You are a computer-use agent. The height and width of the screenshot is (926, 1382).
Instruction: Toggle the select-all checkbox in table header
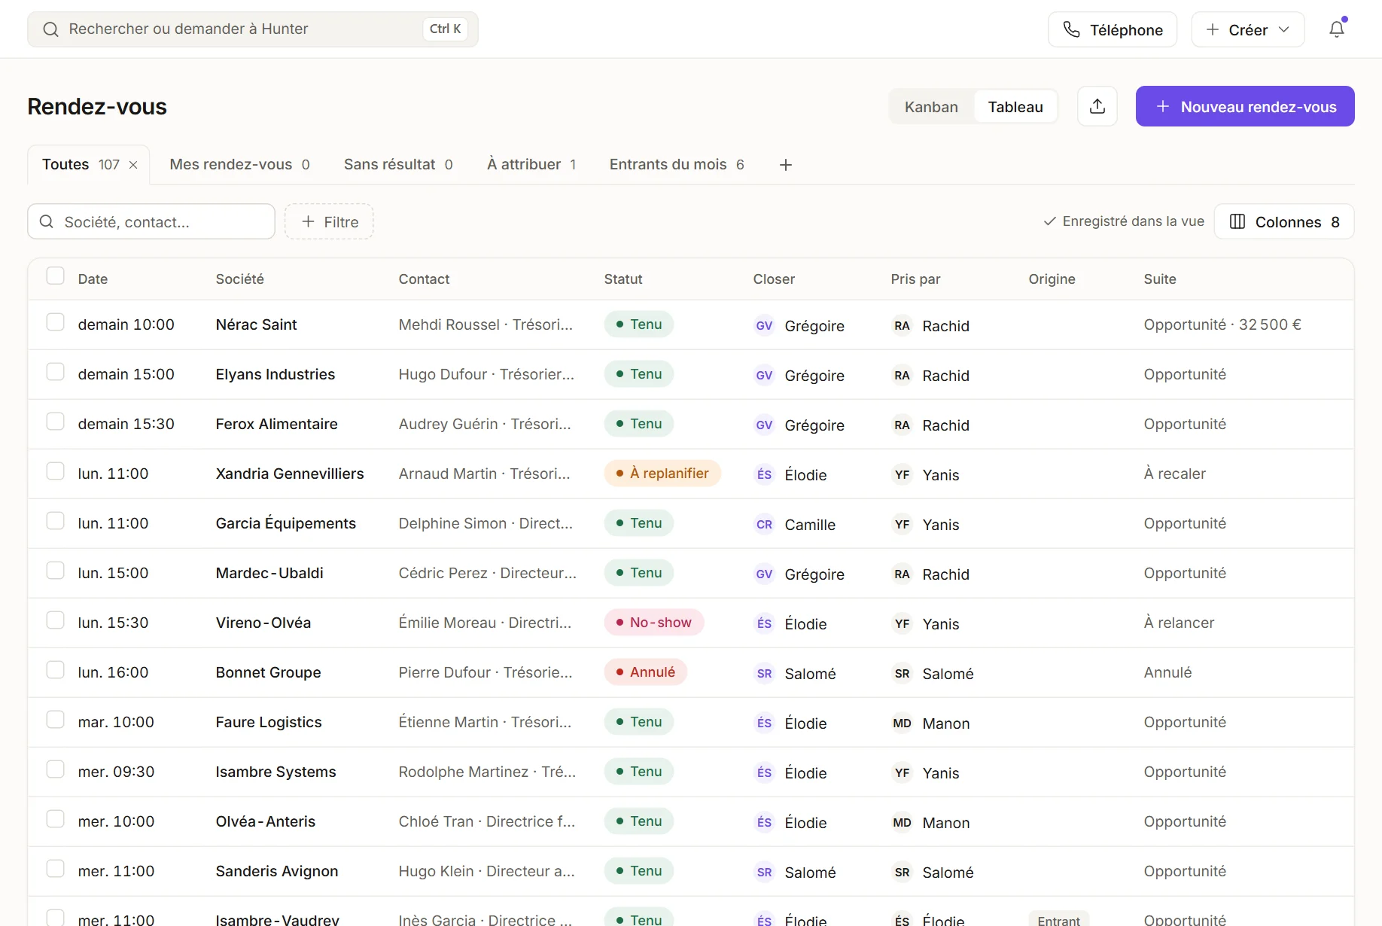point(55,276)
